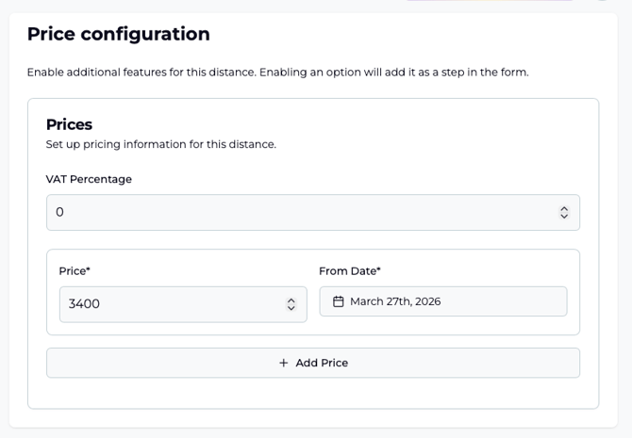
Task: Click the VAT Percentage label
Action: coord(89,179)
